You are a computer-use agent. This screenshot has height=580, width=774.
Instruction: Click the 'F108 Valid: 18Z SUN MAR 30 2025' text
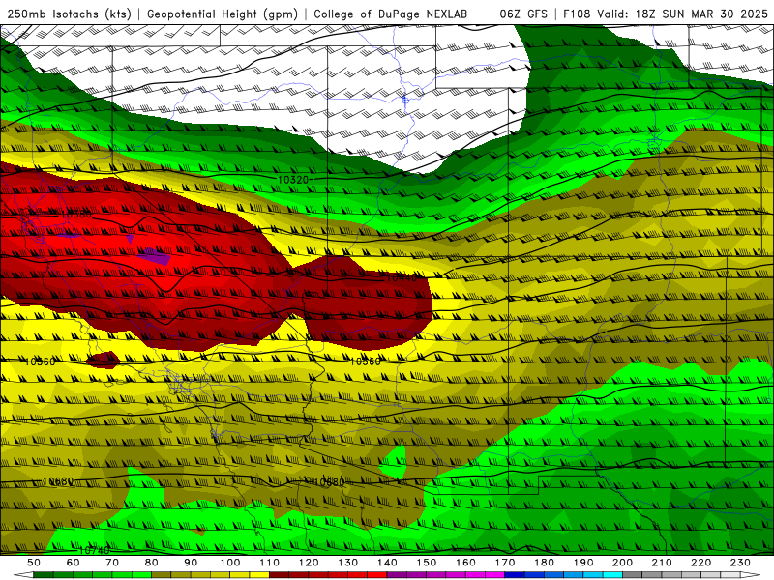(x=665, y=14)
